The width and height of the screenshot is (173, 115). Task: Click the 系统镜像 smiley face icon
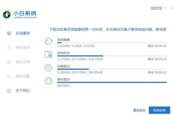click(49, 41)
